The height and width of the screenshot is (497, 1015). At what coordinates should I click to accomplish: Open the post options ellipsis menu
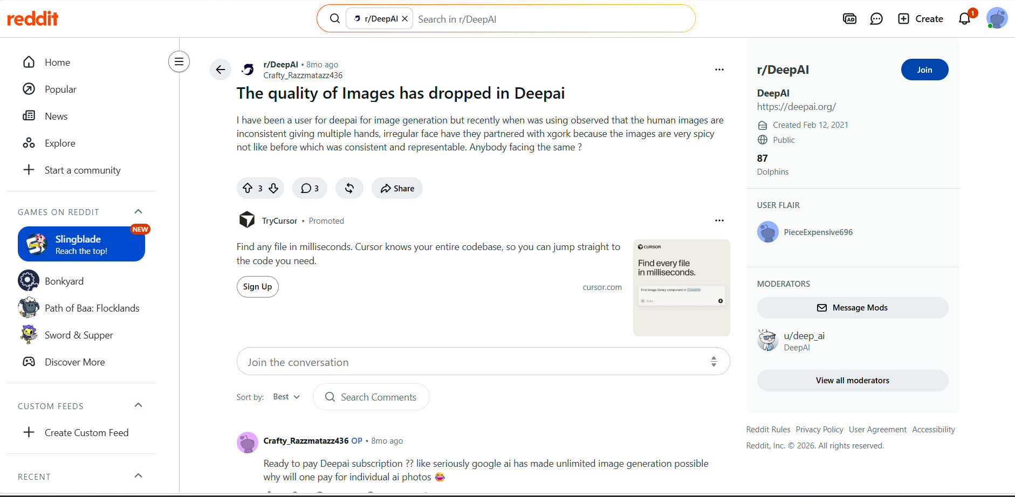tap(719, 70)
